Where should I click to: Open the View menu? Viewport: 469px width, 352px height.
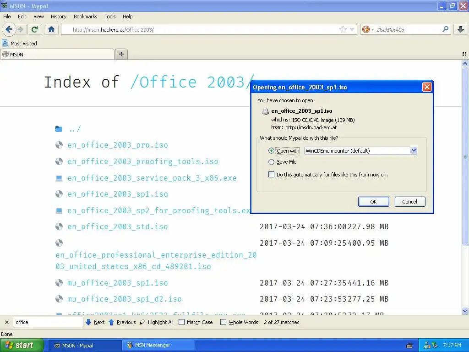click(38, 16)
